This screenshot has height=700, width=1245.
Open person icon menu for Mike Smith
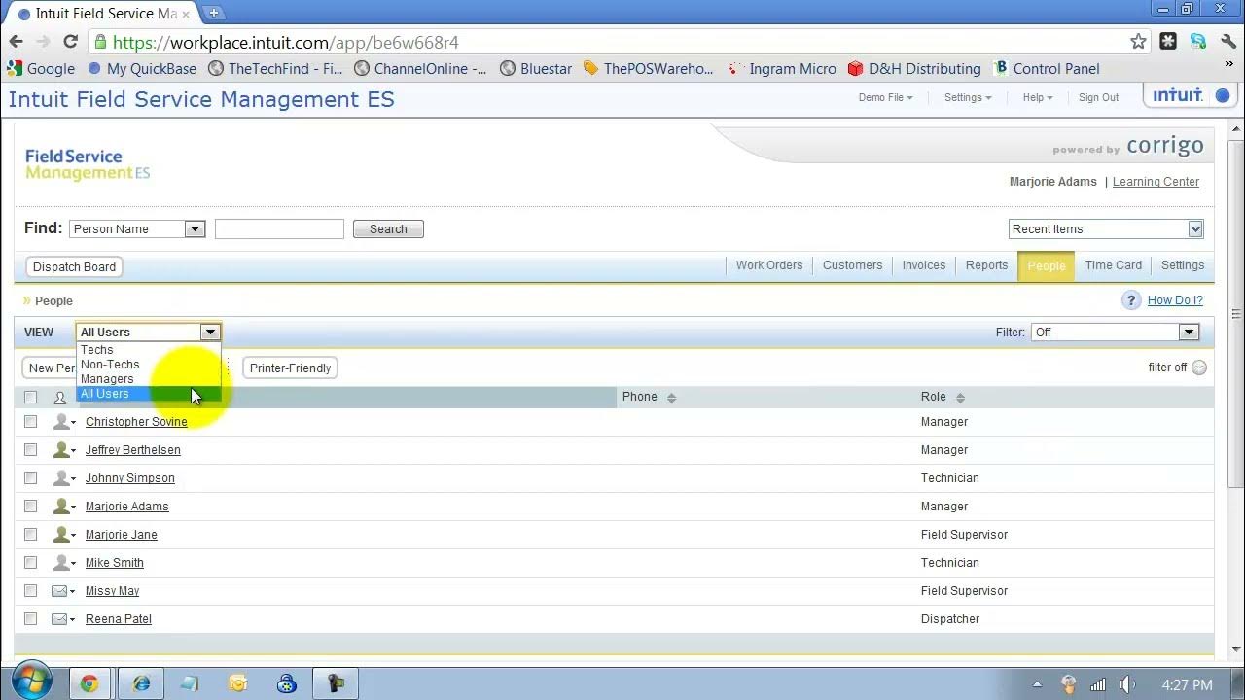tap(64, 563)
